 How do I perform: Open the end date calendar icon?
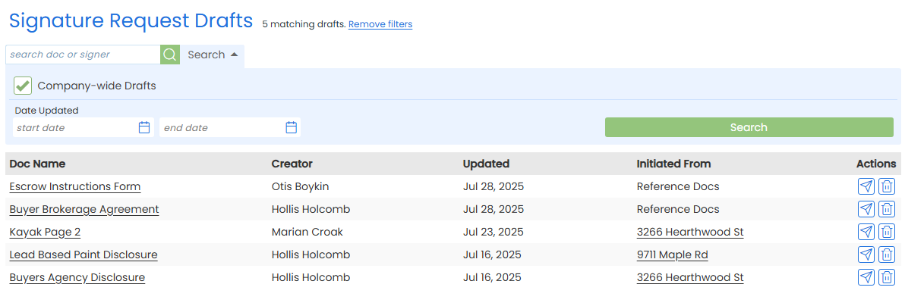pyautogui.click(x=291, y=127)
